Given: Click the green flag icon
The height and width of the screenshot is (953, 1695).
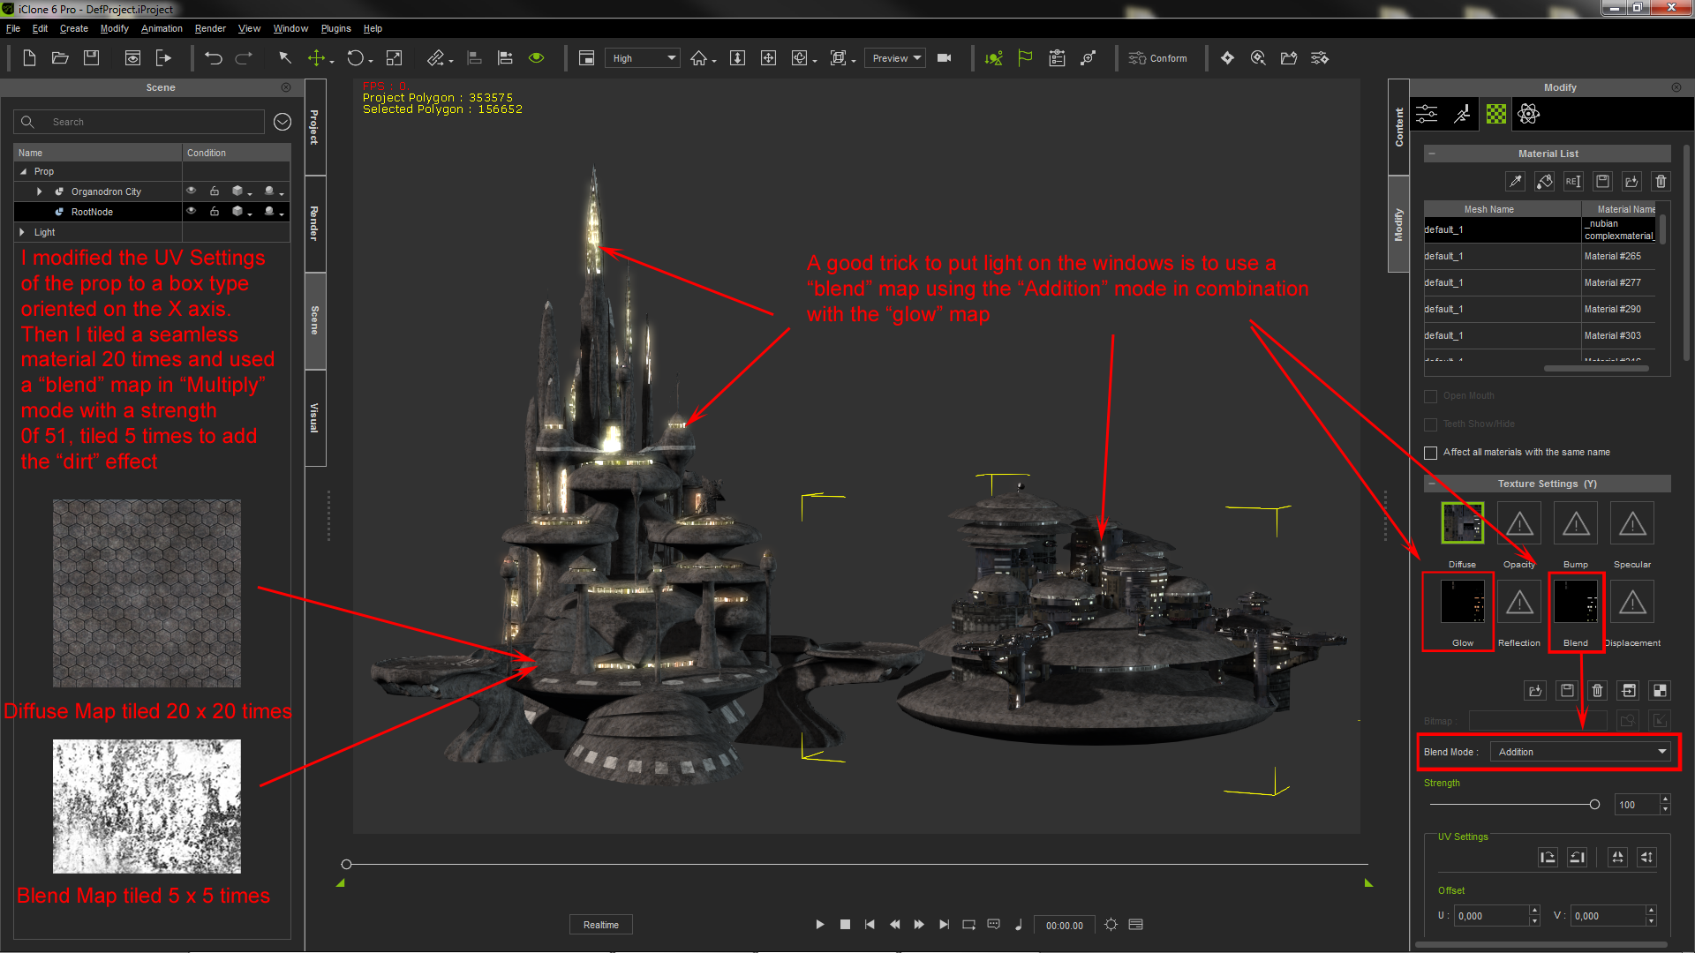Looking at the screenshot, I should pyautogui.click(x=1025, y=58).
